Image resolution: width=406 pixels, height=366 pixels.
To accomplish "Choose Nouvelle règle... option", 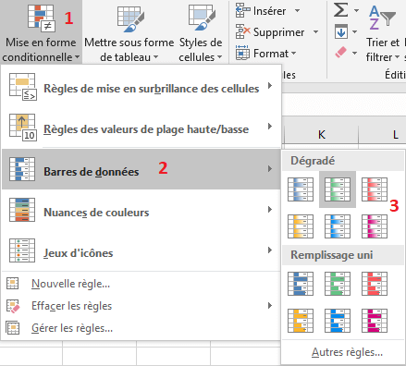I will tap(141, 284).
